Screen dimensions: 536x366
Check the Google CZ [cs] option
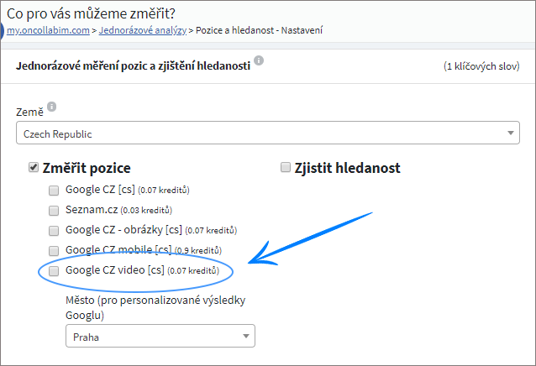tap(54, 191)
